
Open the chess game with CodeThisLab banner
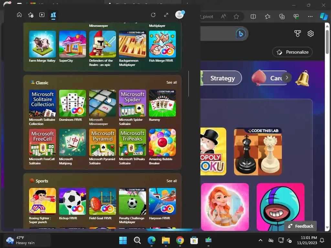pyautogui.click(x=258, y=151)
